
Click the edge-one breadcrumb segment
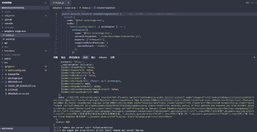click(71, 7)
